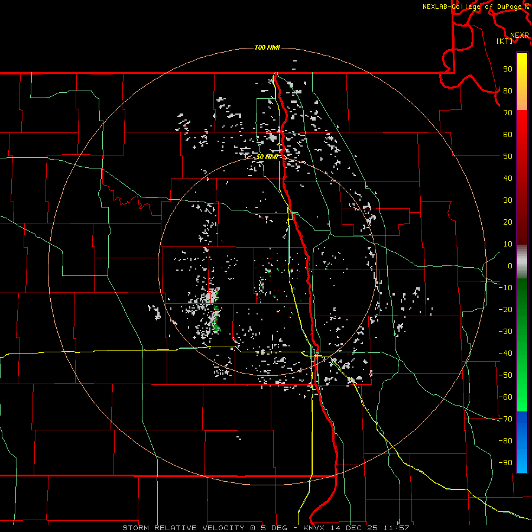
Task: Click the -50 value on velocity scale
Action: [x=505, y=375]
